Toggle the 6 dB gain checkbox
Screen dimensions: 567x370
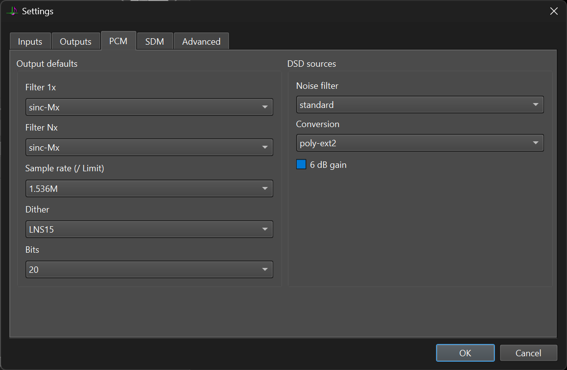coord(301,164)
